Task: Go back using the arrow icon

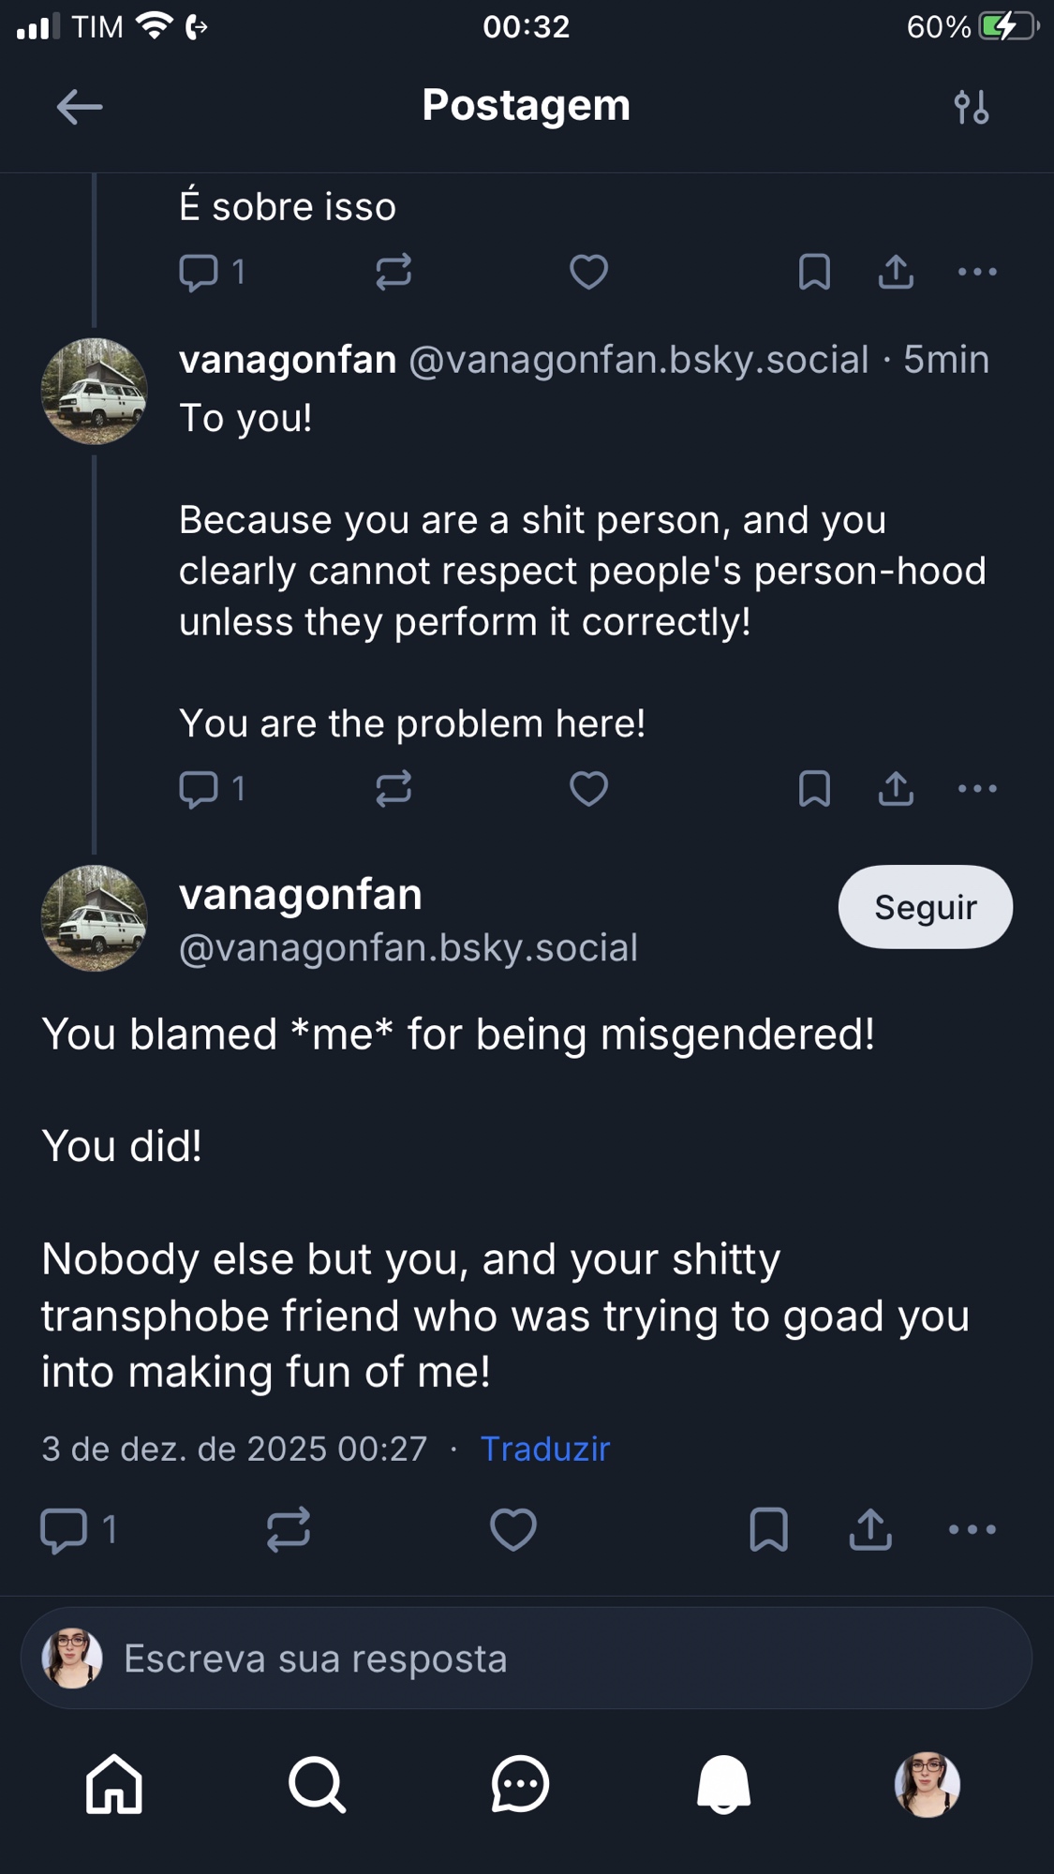Action: tap(80, 107)
